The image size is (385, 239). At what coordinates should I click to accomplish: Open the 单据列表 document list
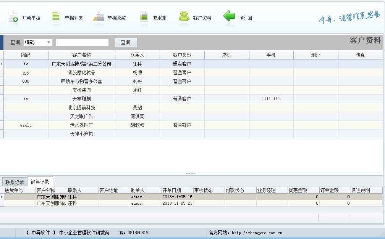[x=67, y=16]
